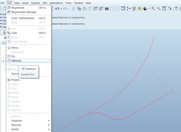Click the binoculars Find icon
Screen dimensions: 181x132
click(x=107, y=9)
